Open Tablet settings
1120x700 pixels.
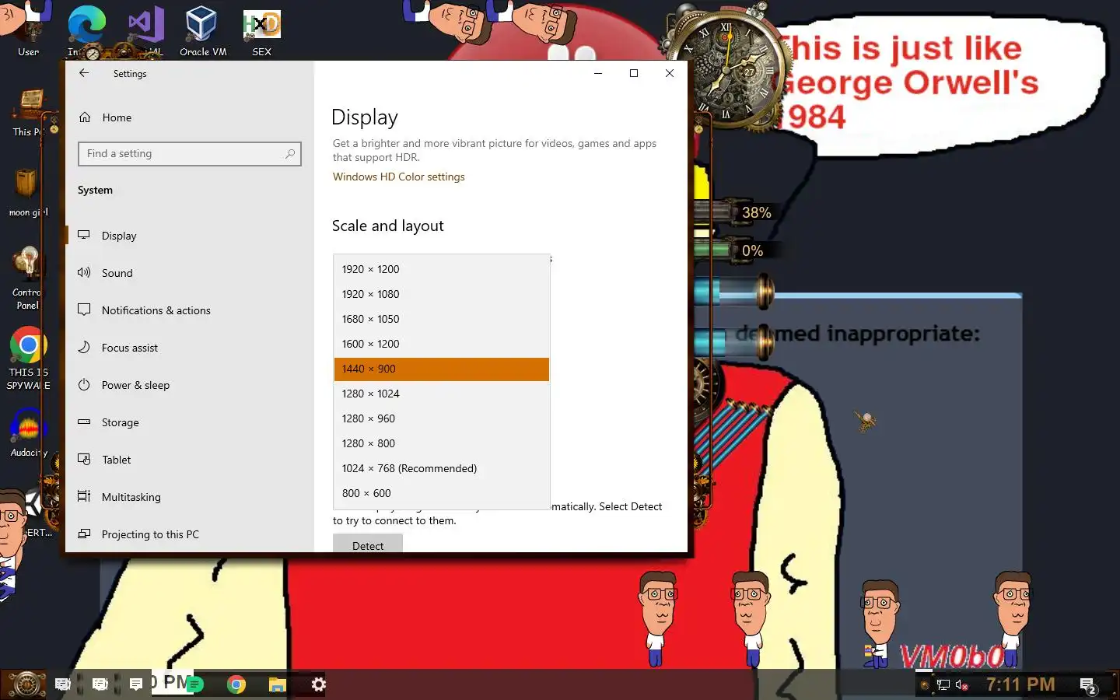click(x=190, y=460)
